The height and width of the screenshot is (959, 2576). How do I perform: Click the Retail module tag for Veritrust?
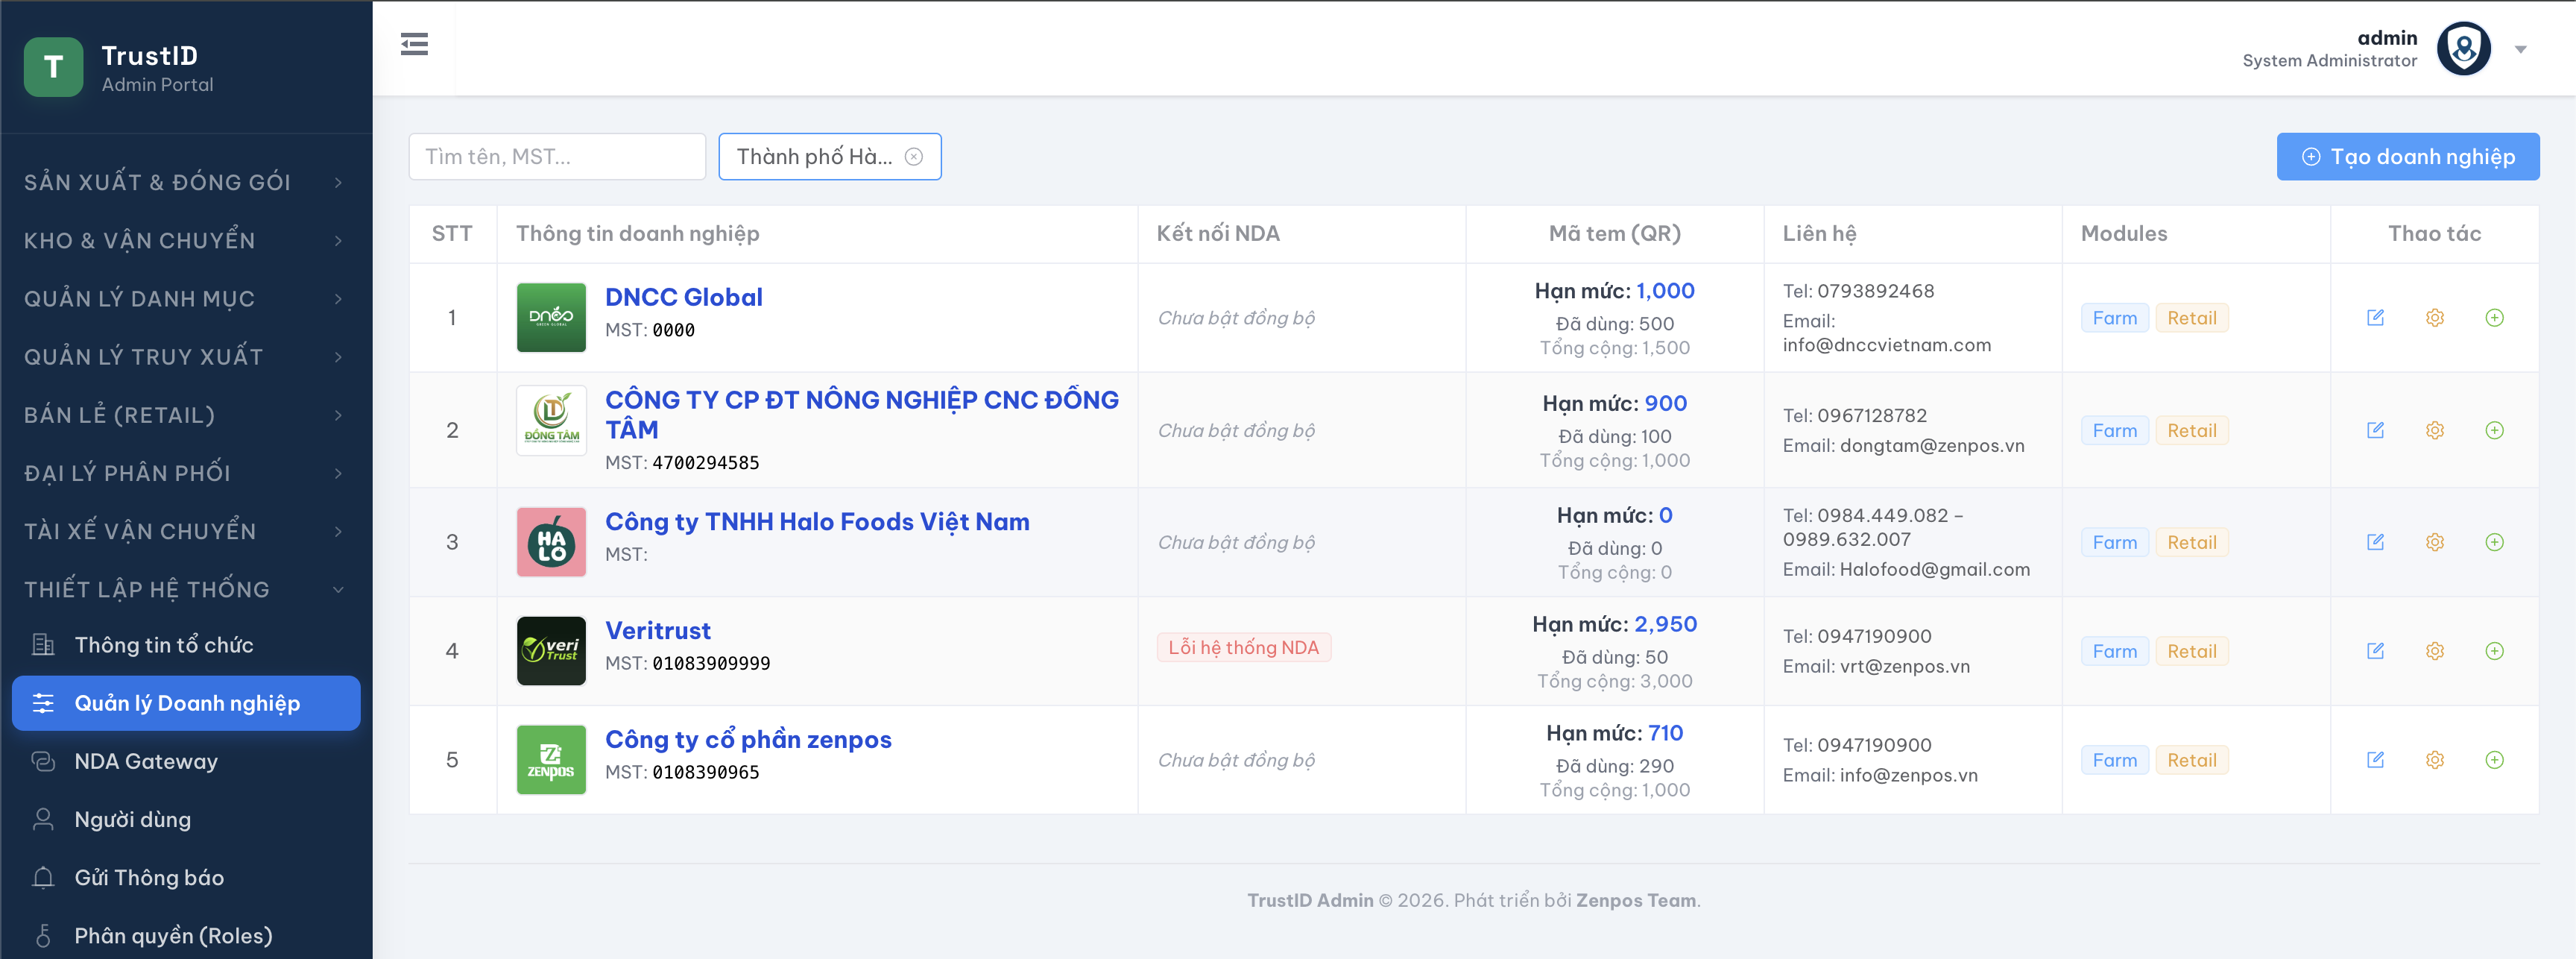[x=2191, y=651]
